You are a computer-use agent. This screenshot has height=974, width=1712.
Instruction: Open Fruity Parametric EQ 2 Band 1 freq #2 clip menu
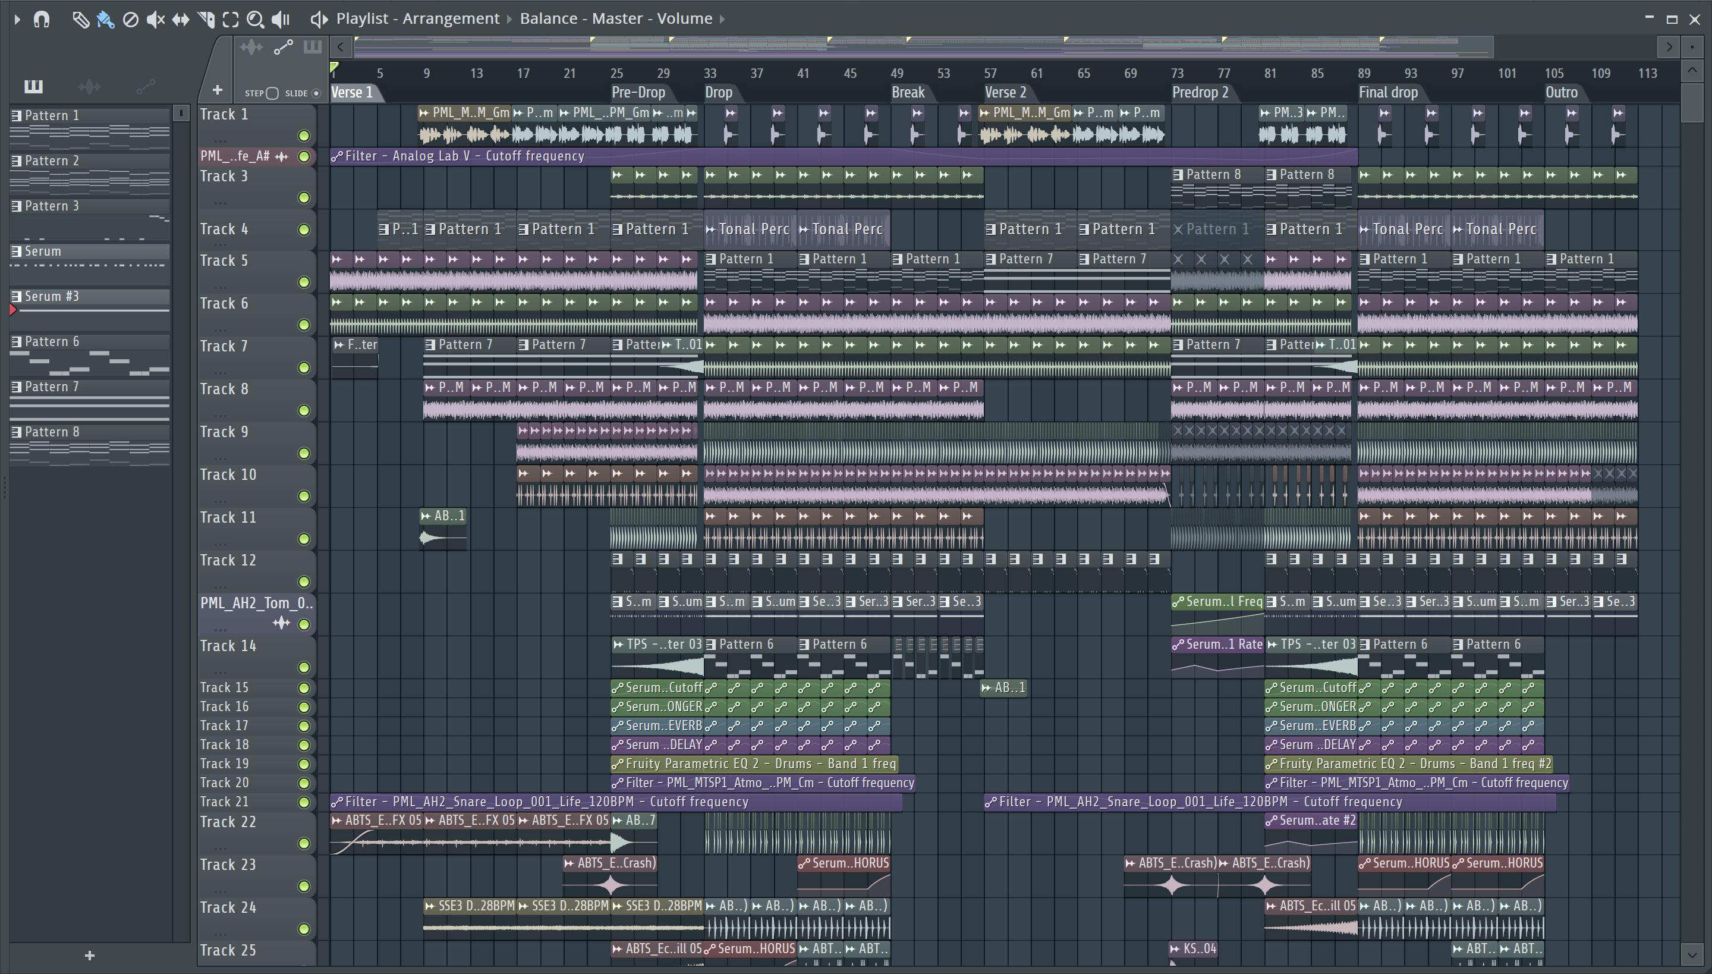click(x=1272, y=764)
